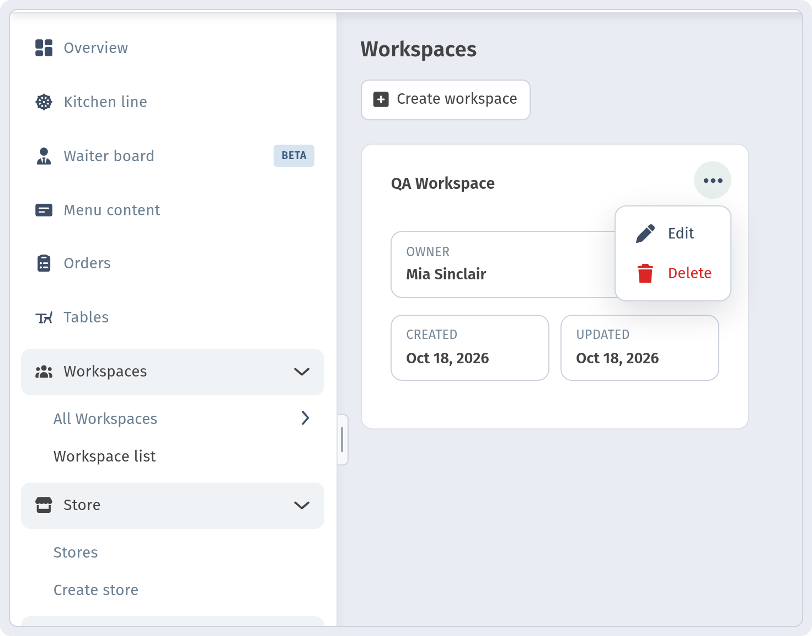This screenshot has width=812, height=636.
Task: Click the Created date Oct 18, 2026
Action: point(447,358)
